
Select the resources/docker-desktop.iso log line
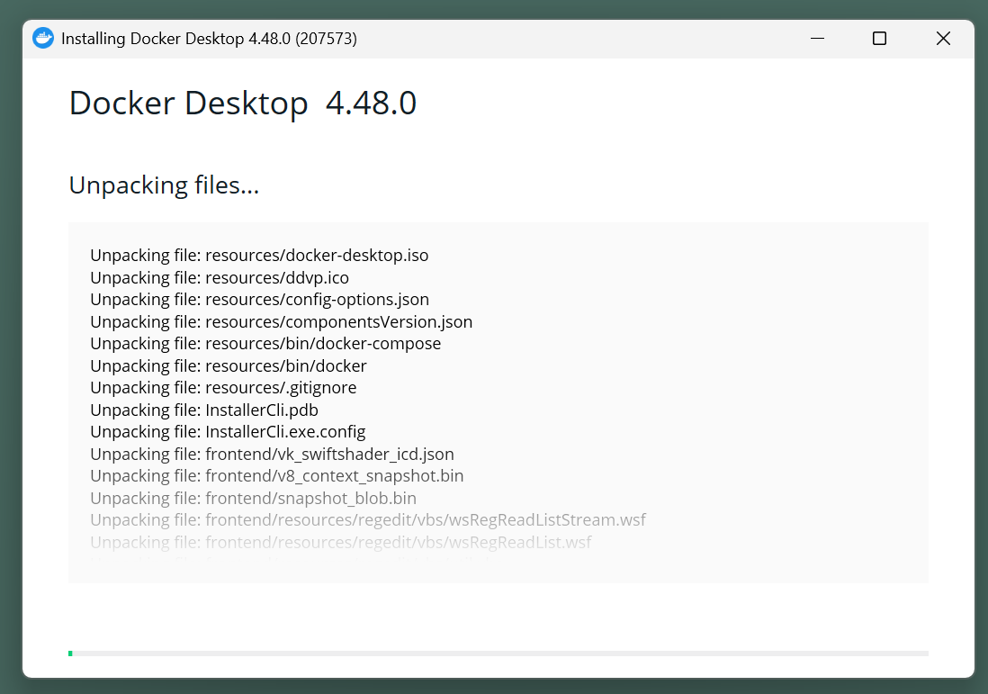pos(259,256)
